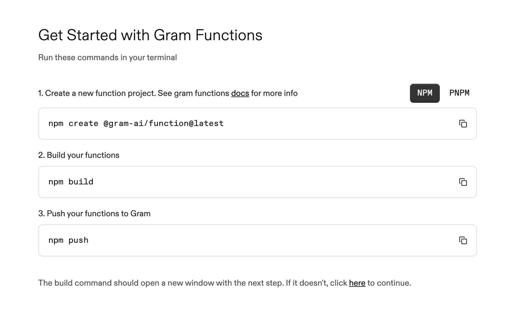Image resolution: width=515 pixels, height=333 pixels.
Task: Select the npm create command text
Action: [136, 123]
